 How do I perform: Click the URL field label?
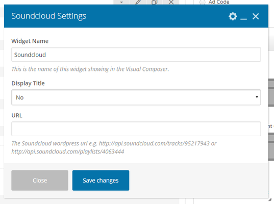pyautogui.click(x=17, y=115)
